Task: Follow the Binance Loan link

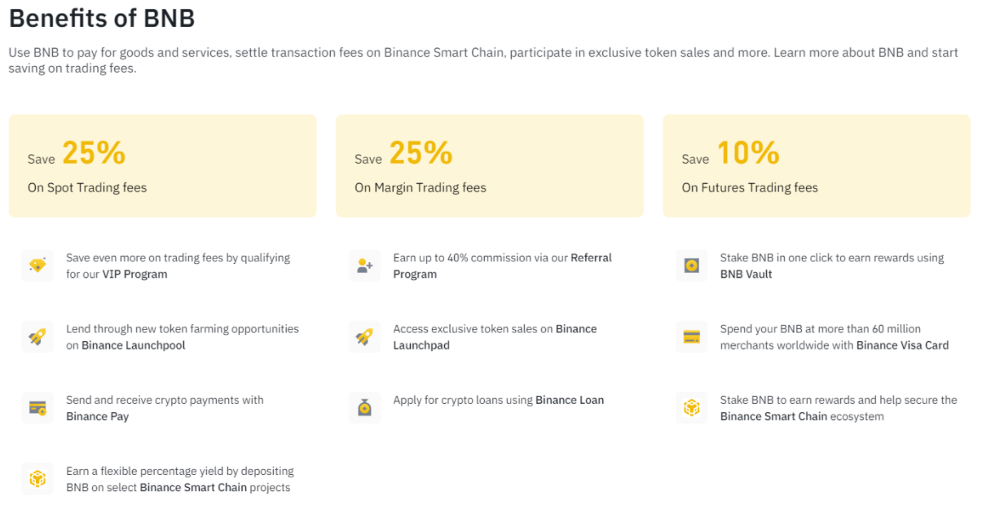Action: point(570,400)
